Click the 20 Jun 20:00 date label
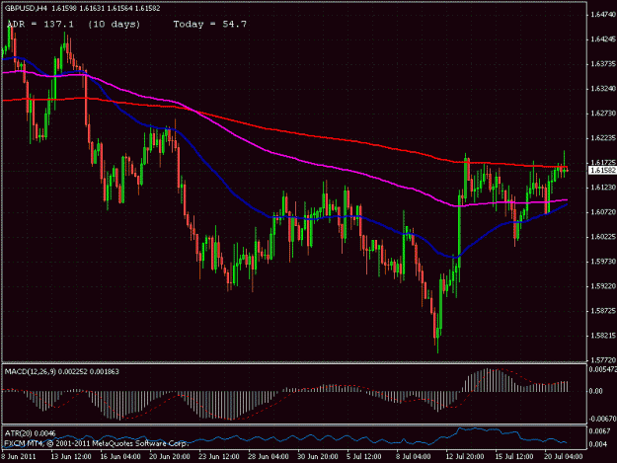 click(x=170, y=457)
